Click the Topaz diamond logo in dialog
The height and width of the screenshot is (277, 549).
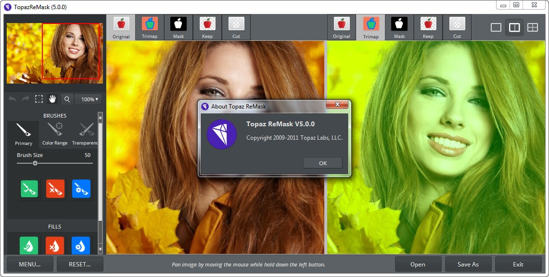click(x=222, y=134)
